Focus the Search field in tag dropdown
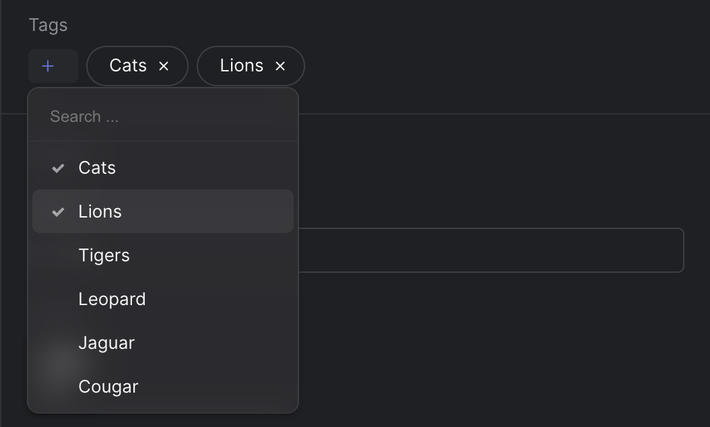 [x=163, y=117]
